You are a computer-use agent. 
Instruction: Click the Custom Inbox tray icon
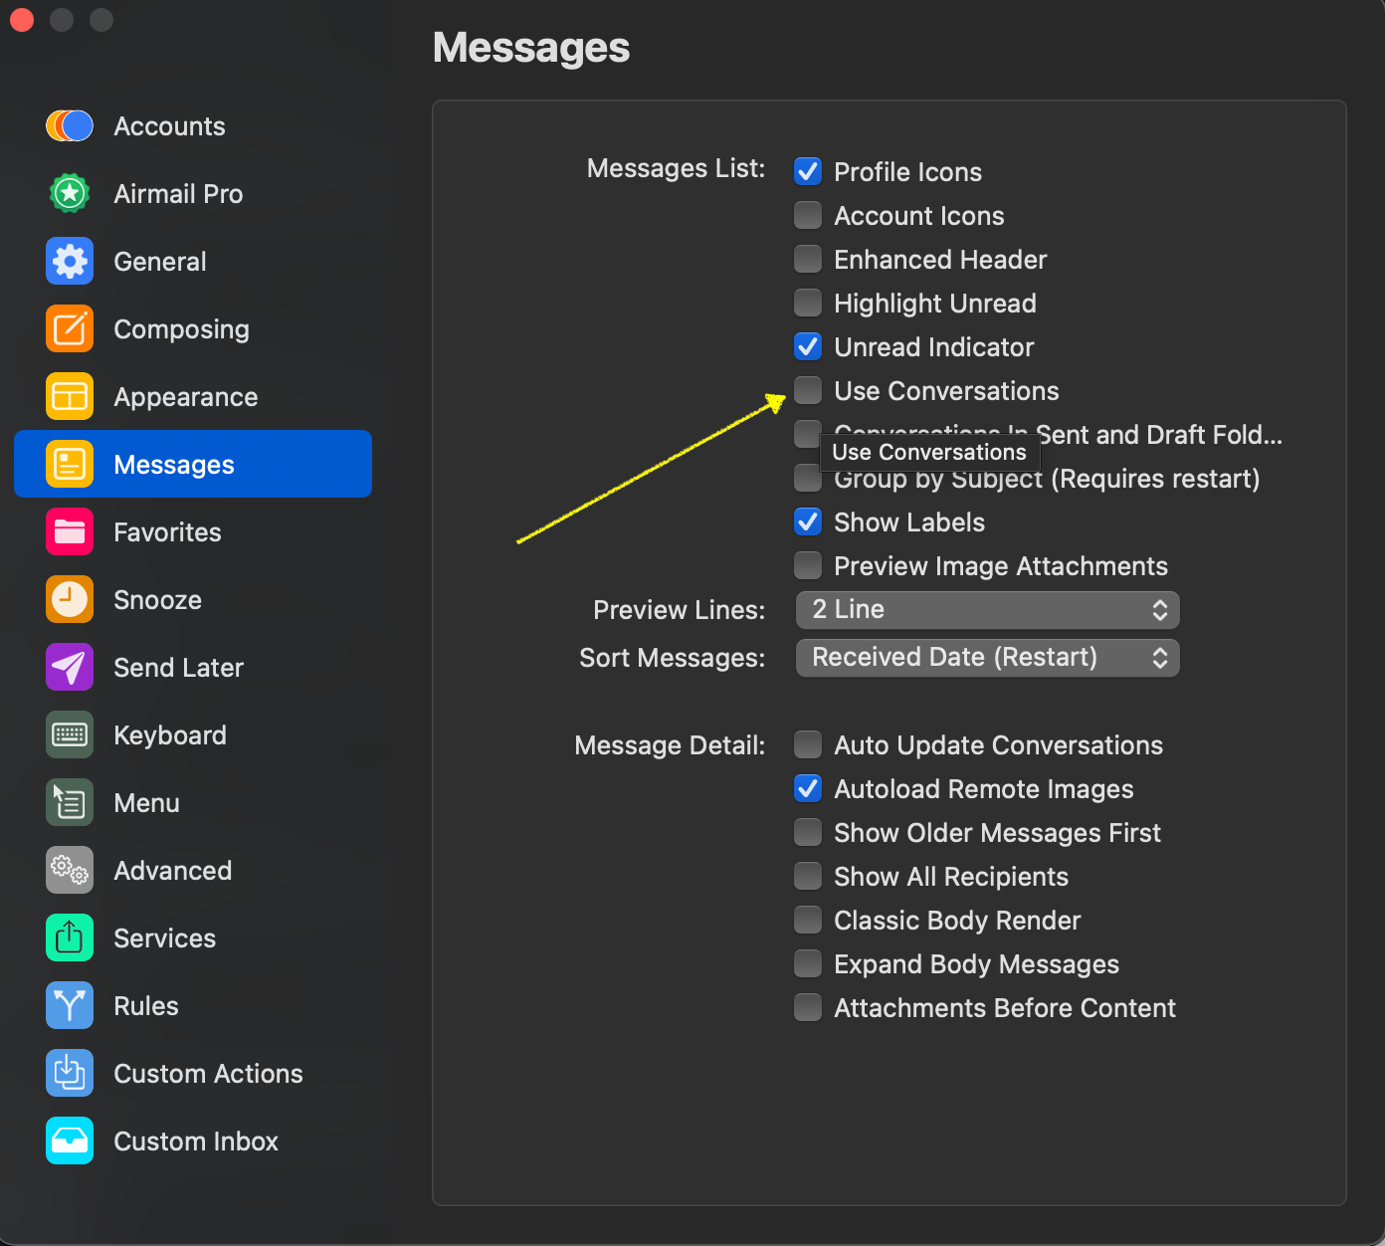(70, 1142)
